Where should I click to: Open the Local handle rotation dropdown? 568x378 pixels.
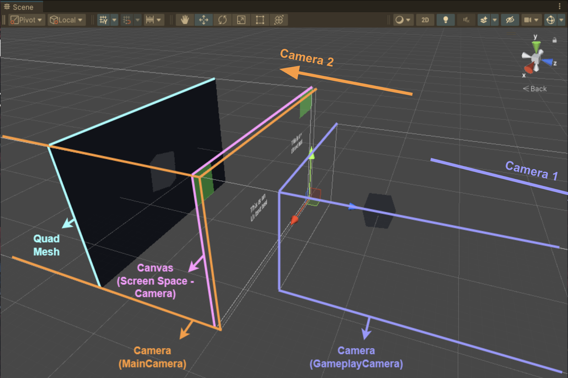click(67, 20)
